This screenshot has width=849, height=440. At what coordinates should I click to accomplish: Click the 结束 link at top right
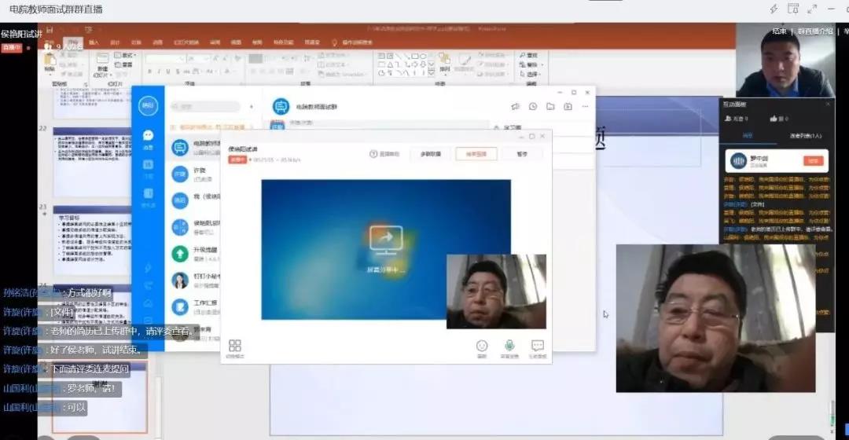(x=780, y=31)
